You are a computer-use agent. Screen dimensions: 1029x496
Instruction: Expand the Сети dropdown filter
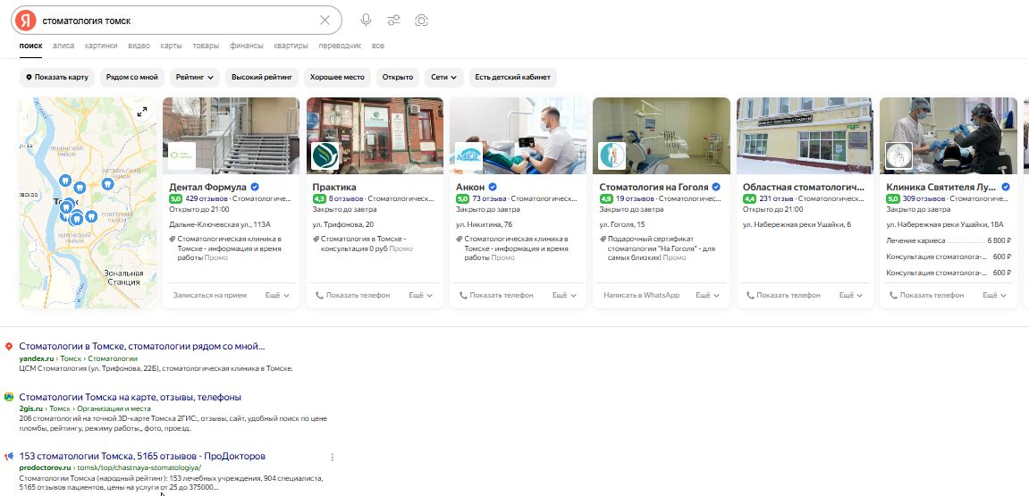click(444, 78)
